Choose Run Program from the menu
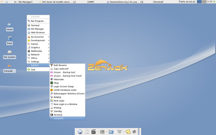The height and width of the screenshot is (135, 216). click(x=38, y=21)
